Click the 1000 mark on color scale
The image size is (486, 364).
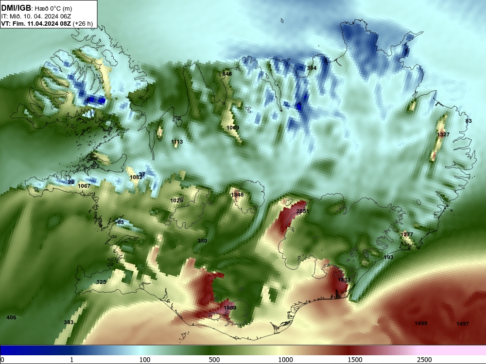point(285,360)
